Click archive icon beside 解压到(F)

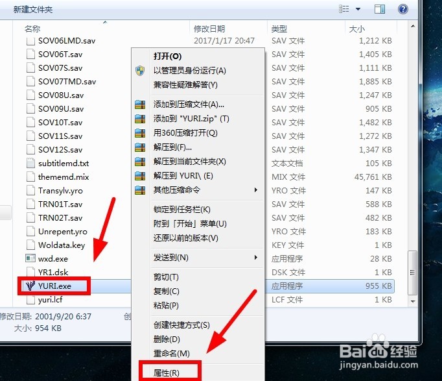[x=140, y=147]
